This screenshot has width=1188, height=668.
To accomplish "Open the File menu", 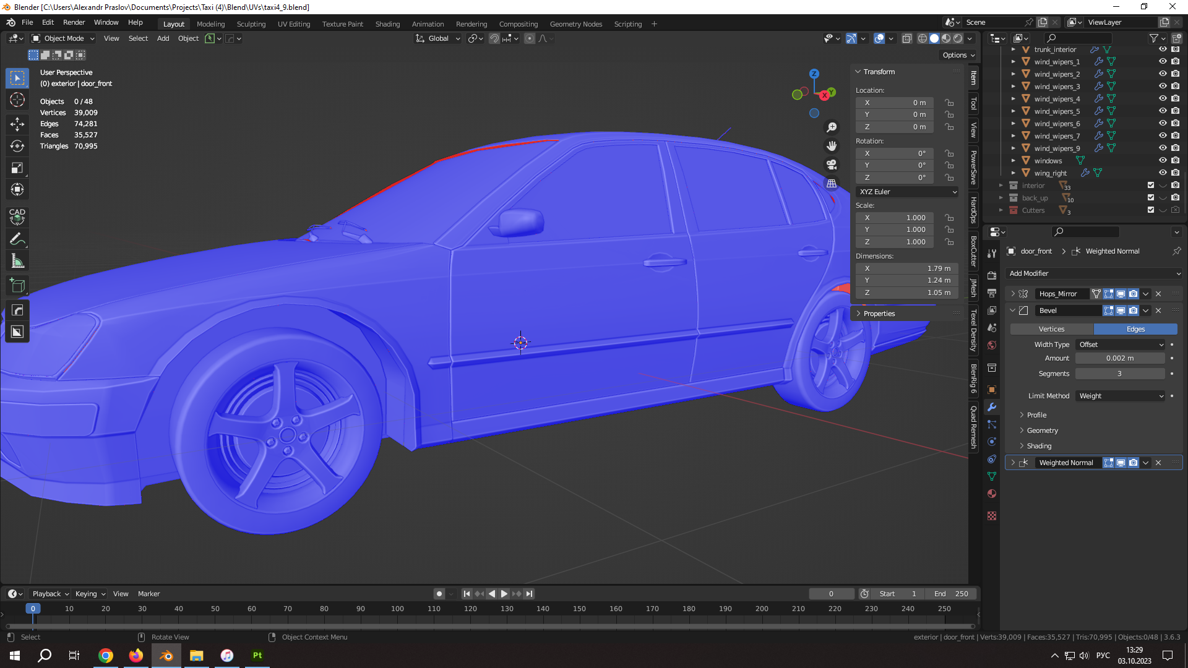I will pyautogui.click(x=27, y=22).
